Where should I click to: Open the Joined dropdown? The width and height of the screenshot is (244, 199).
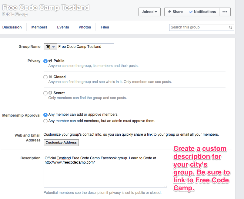[149, 12]
